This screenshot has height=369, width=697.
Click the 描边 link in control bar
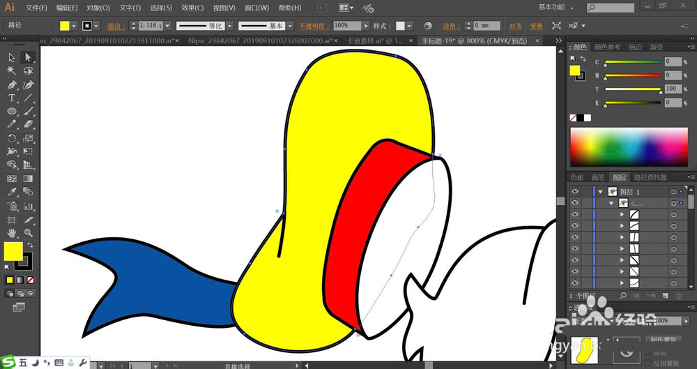pos(116,26)
